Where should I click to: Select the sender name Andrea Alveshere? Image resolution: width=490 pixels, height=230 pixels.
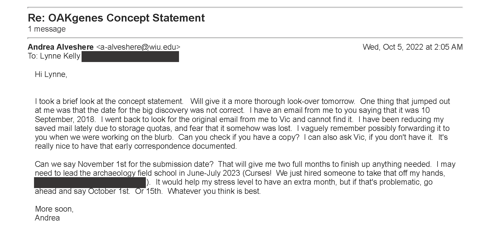[61, 47]
